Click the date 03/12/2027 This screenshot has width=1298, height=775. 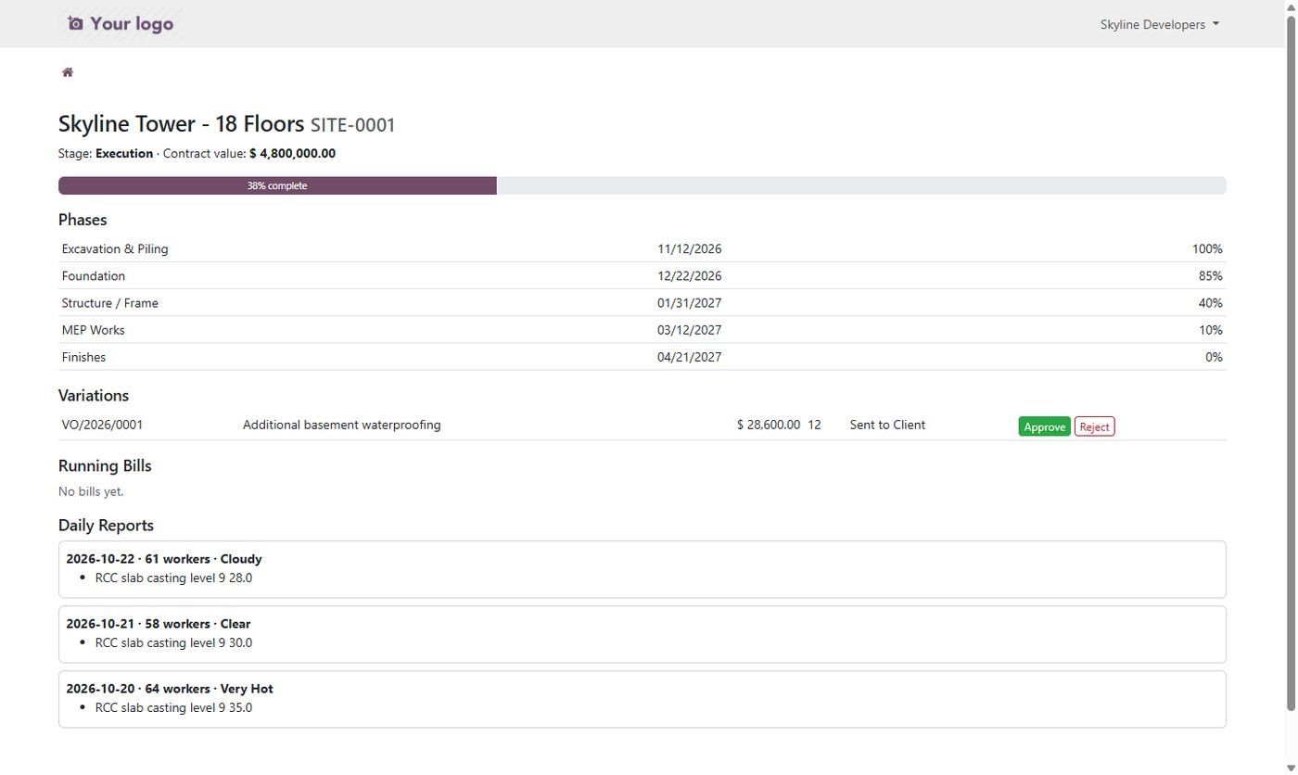(690, 330)
